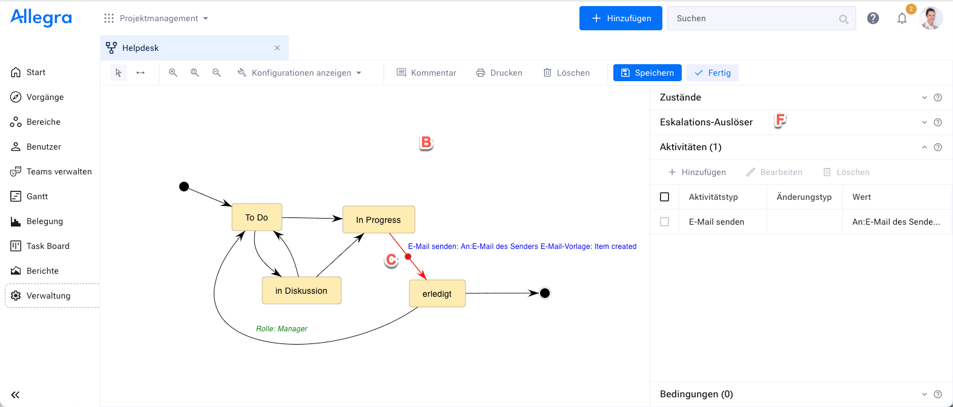Viewport: 953px width, 407px height.
Task: Tick the select-all checkbox in Aktivitäten header
Action: [x=664, y=197]
